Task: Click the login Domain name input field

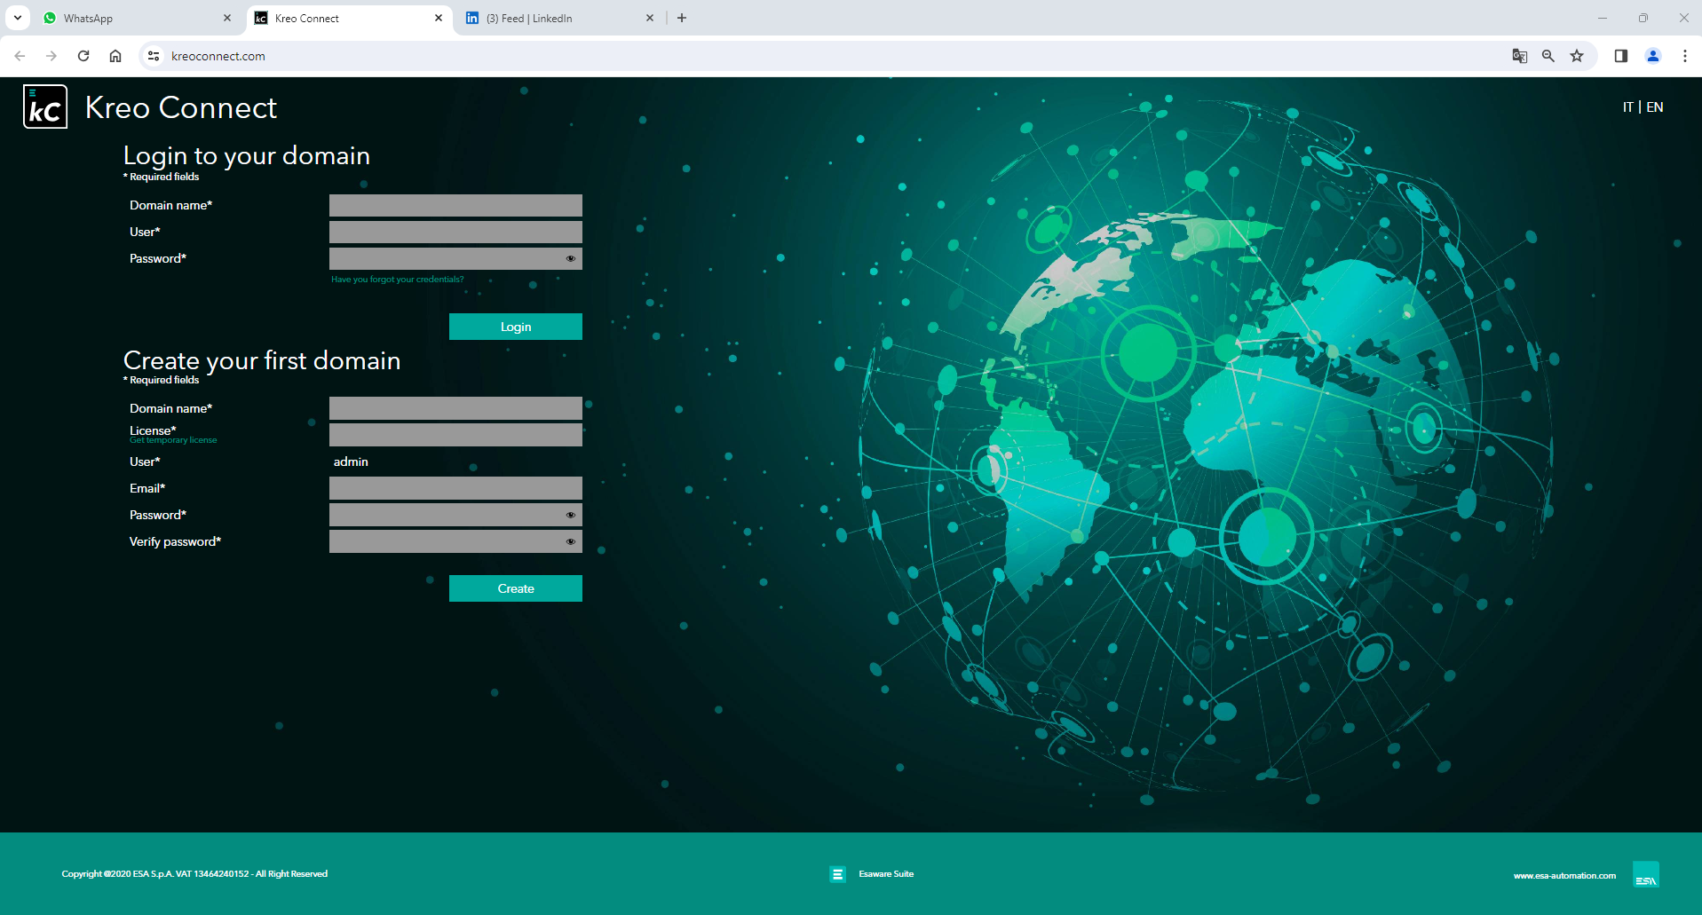Action: [x=455, y=206]
